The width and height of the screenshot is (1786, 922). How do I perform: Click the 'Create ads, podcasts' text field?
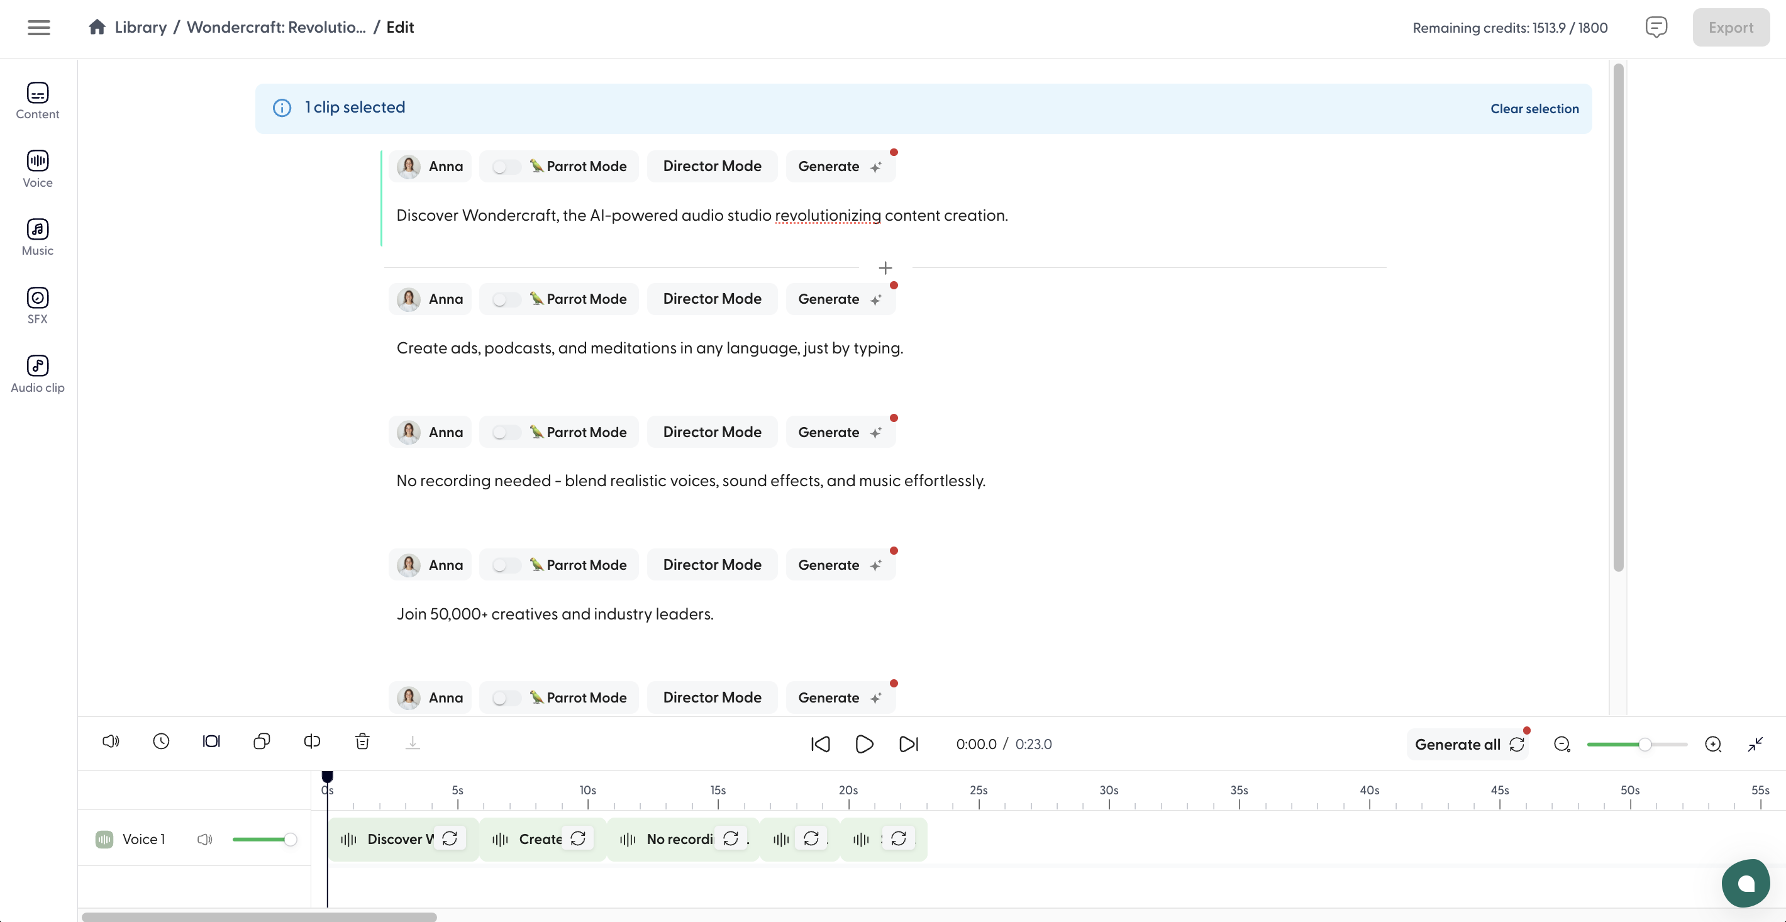[650, 348]
